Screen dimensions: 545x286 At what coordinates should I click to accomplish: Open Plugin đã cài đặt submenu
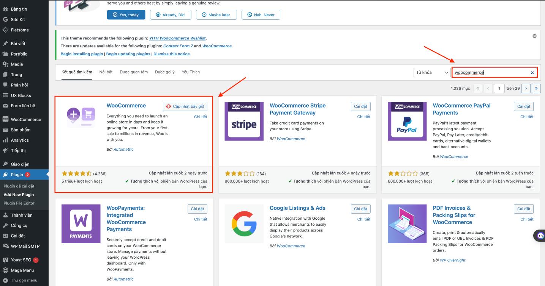tap(19, 186)
